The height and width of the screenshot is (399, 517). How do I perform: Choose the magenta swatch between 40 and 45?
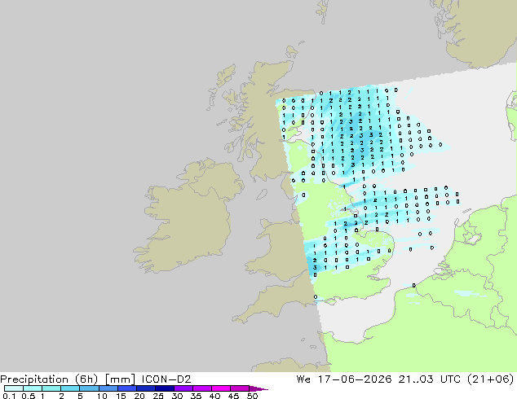(x=221, y=388)
